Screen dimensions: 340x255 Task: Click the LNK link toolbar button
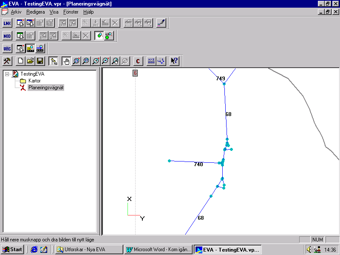click(x=7, y=23)
